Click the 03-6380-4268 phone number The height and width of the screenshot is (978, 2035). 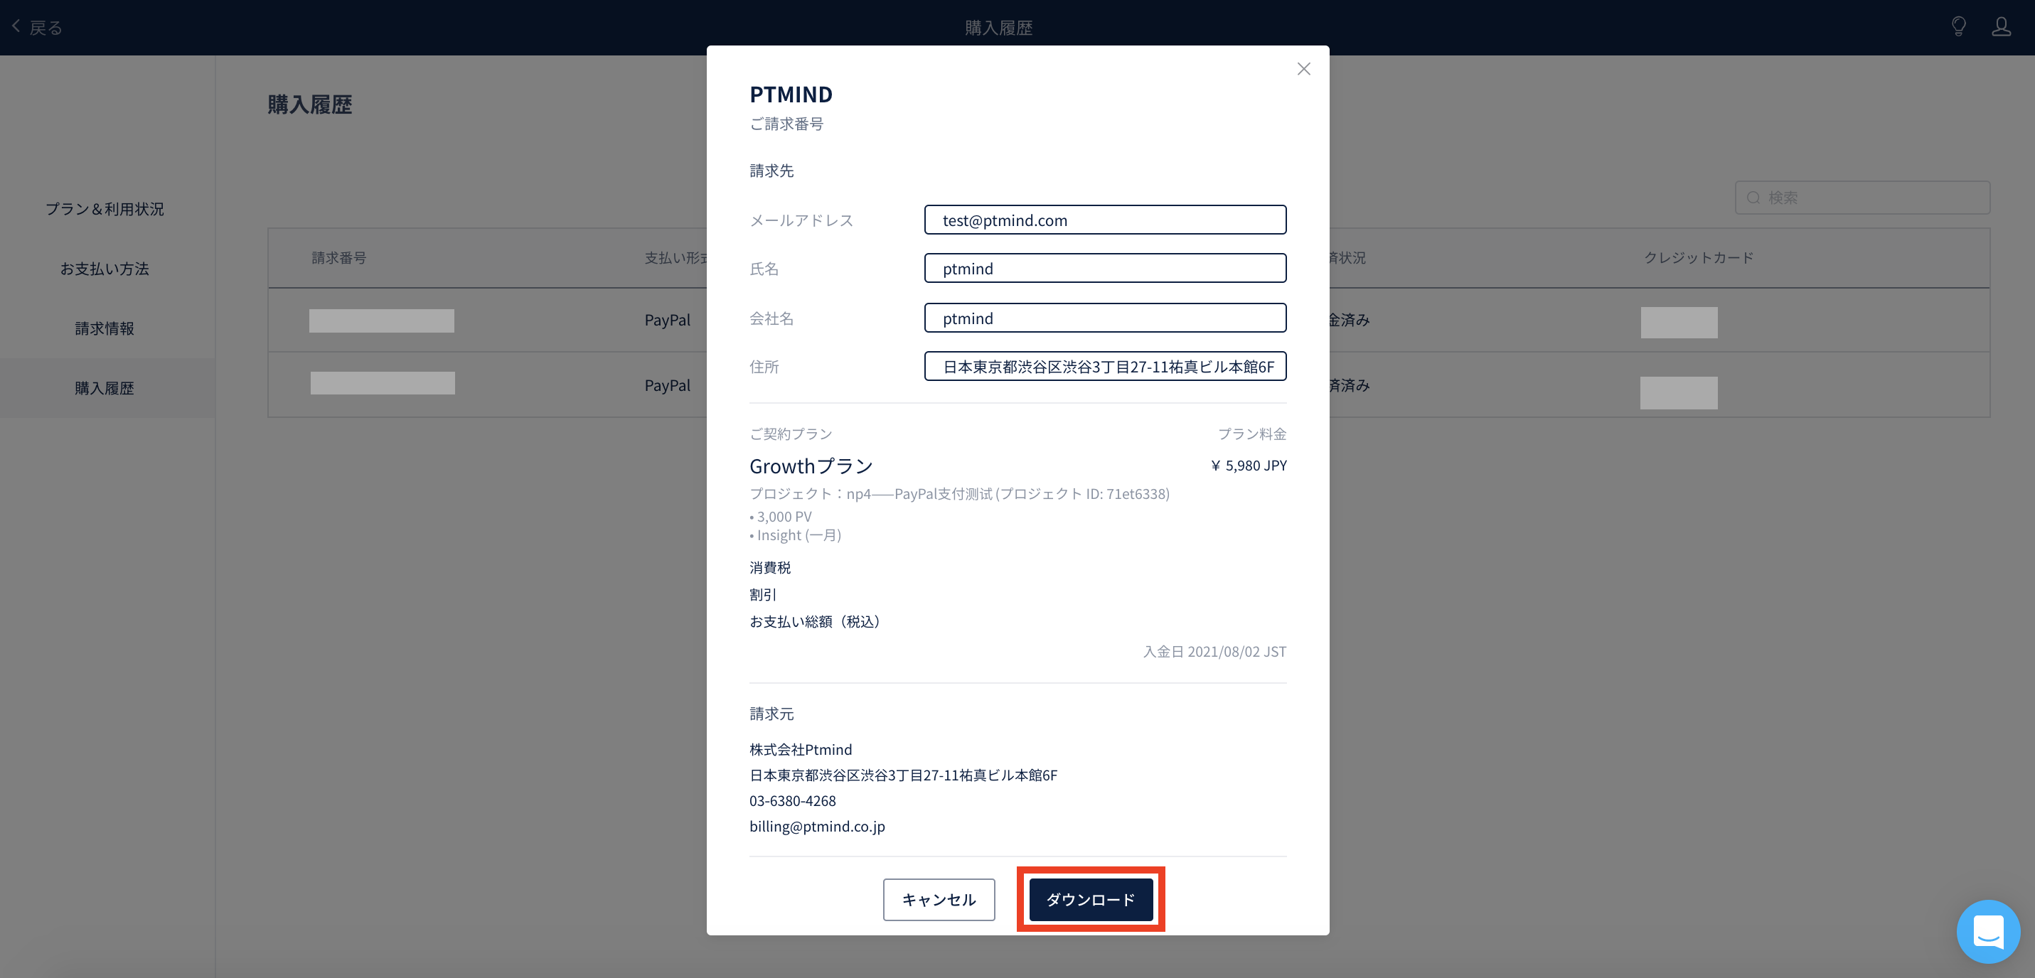pyautogui.click(x=792, y=800)
